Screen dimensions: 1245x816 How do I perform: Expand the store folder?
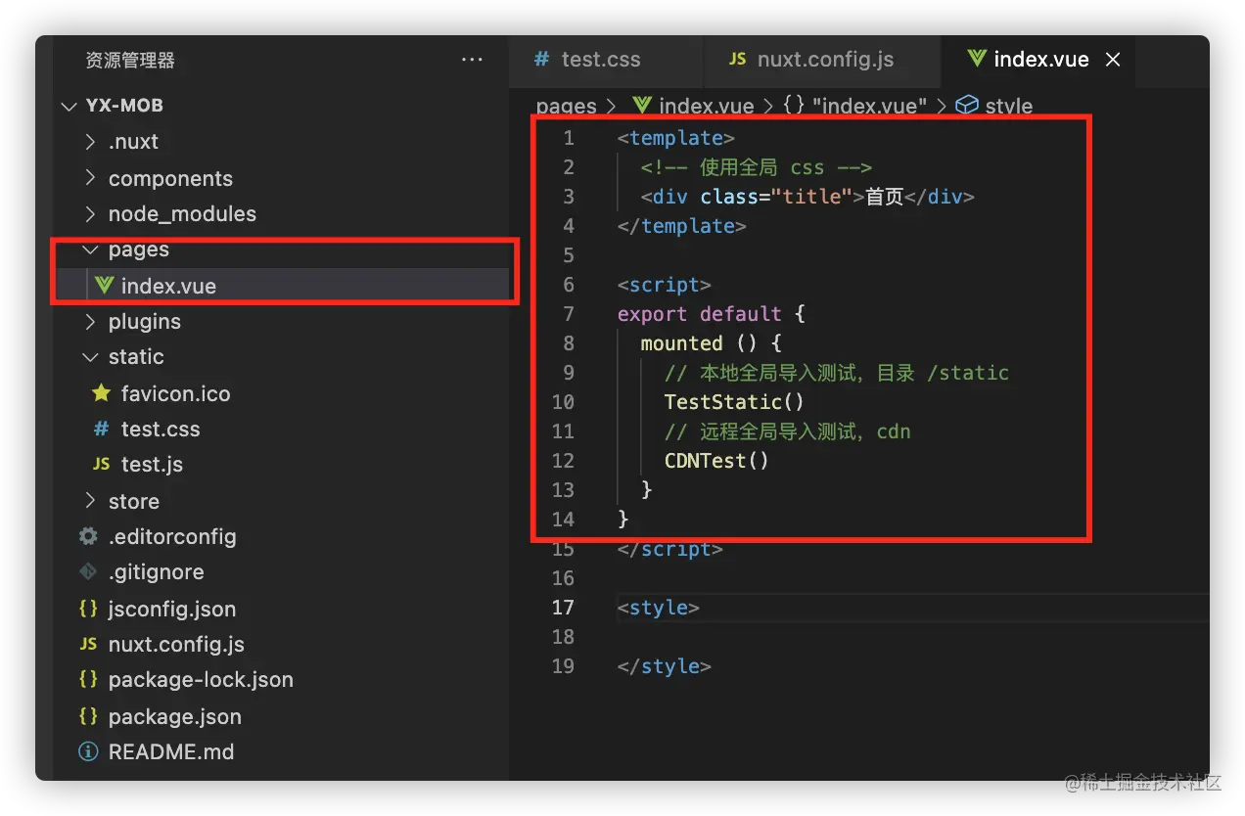[134, 502]
